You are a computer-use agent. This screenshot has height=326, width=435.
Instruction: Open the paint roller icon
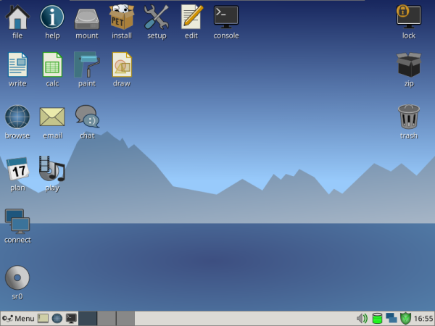[x=87, y=65]
